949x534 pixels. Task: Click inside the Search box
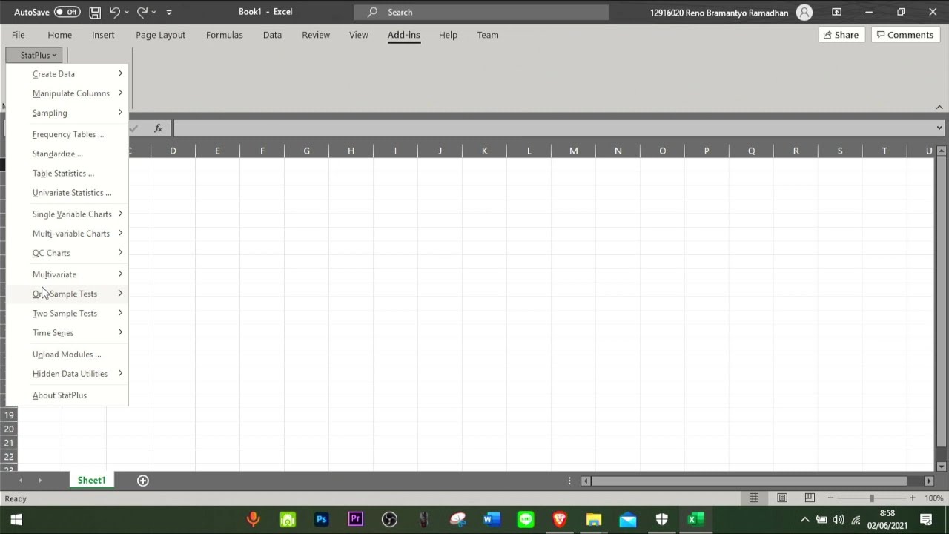coord(481,12)
